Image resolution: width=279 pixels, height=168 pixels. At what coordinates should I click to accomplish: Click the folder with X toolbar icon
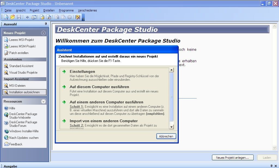(x=78, y=17)
